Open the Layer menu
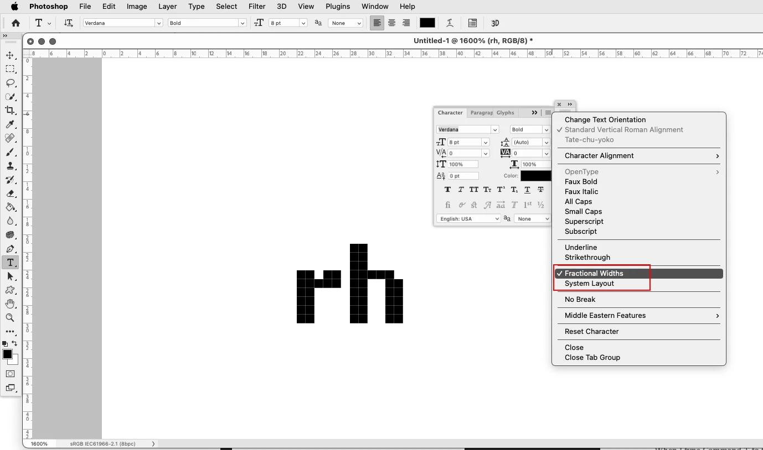The image size is (763, 450). point(167,7)
